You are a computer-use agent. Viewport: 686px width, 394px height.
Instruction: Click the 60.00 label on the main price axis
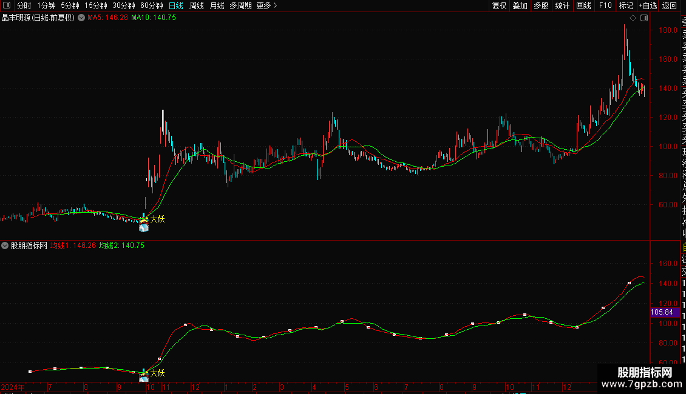point(668,204)
